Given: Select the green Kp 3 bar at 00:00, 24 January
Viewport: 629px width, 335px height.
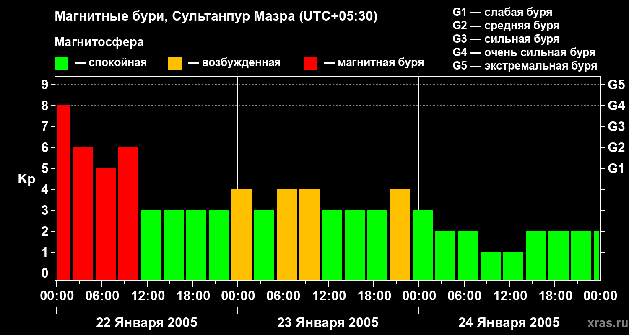Looking at the screenshot, I should [x=423, y=245].
